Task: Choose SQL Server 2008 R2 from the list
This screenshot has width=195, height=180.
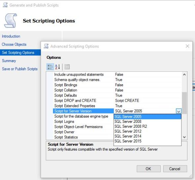Action: [x=147, y=126]
